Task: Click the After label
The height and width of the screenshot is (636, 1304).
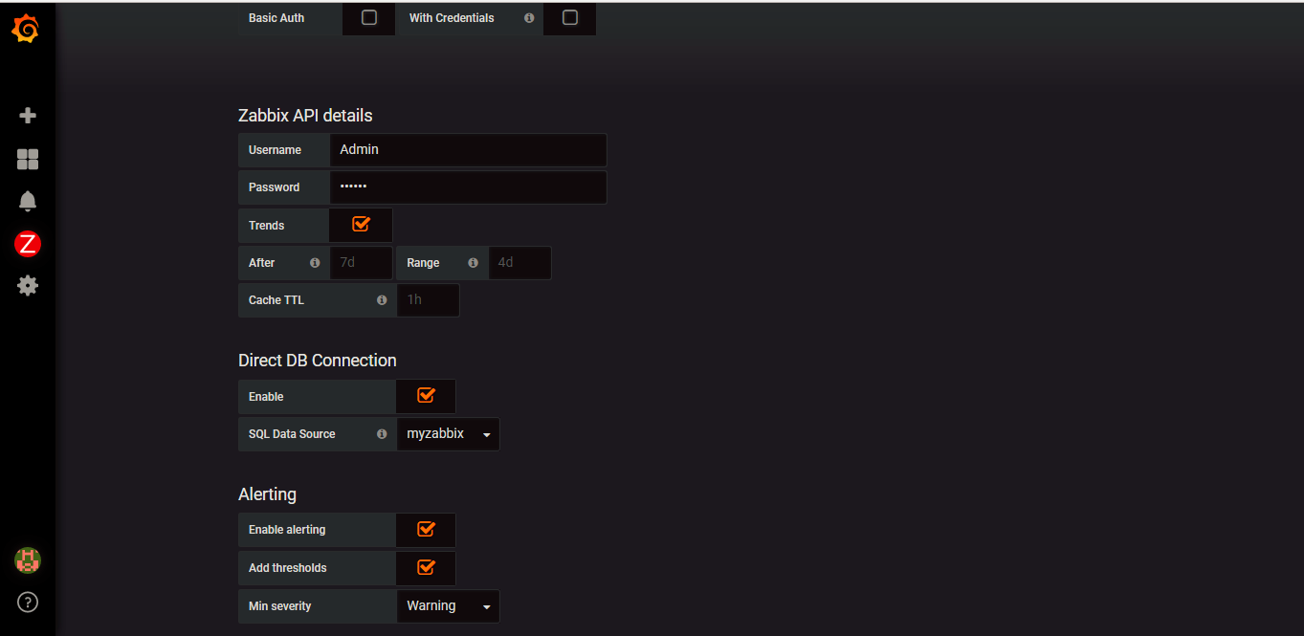Action: point(261,263)
